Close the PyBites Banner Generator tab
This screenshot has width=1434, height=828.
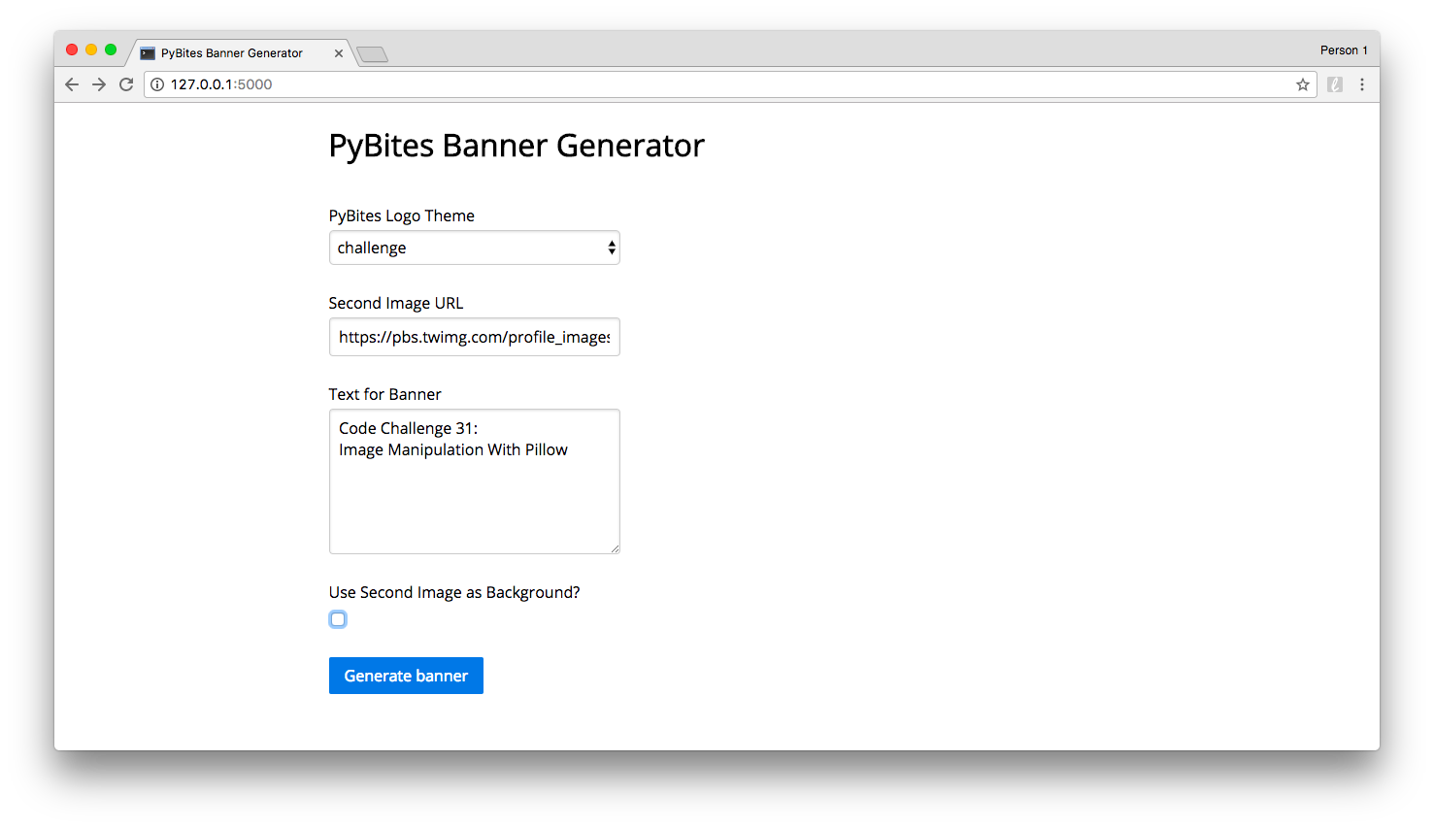[339, 53]
